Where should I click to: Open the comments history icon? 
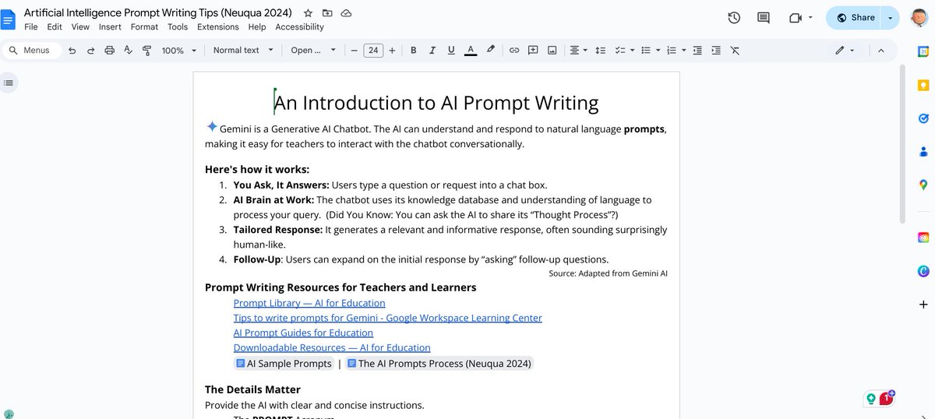click(764, 18)
